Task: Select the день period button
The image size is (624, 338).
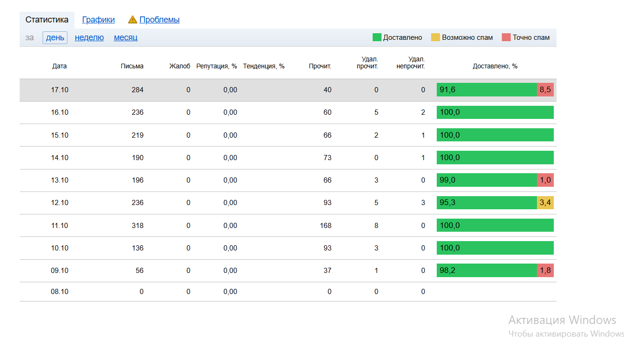Action: point(55,37)
